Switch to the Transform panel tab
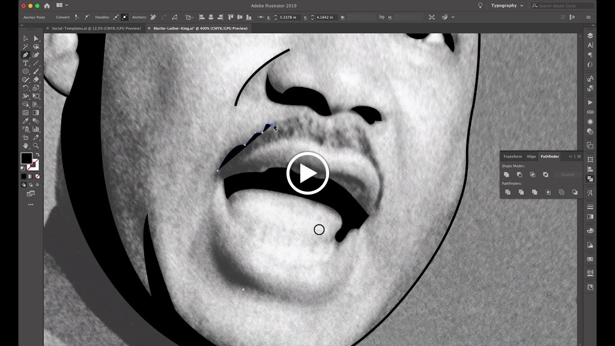Screen dimensions: 615x346 [x=512, y=157]
